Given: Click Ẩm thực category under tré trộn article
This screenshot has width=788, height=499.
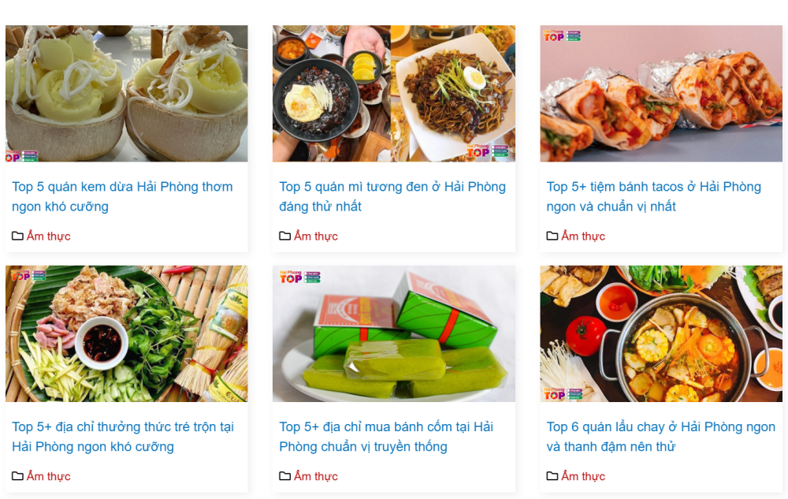Looking at the screenshot, I should [48, 476].
